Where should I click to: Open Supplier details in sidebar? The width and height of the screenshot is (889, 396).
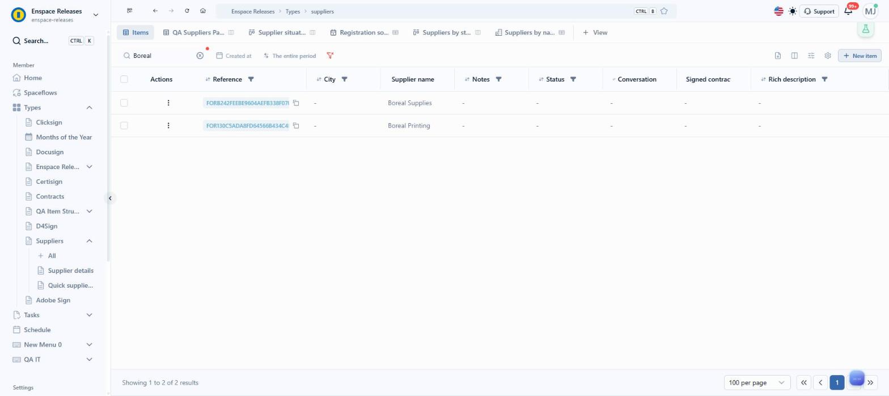pyautogui.click(x=70, y=271)
